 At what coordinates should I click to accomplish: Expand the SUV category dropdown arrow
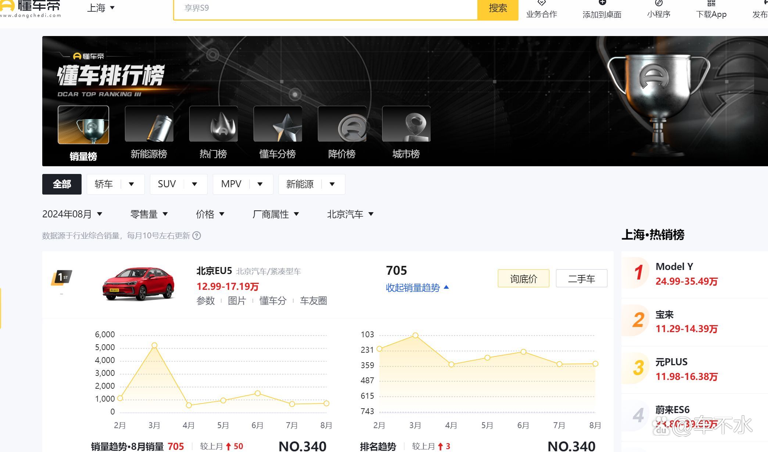click(x=194, y=184)
